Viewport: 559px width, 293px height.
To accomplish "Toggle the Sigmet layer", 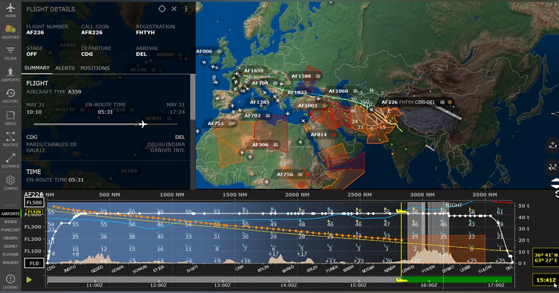I will [10, 246].
